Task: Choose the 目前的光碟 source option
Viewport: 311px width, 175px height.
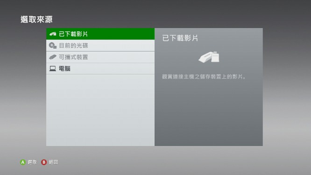Action: point(100,45)
